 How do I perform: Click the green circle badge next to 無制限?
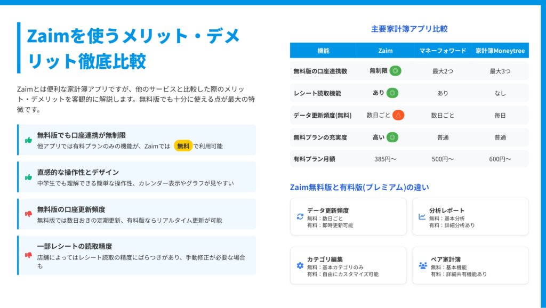tap(395, 70)
